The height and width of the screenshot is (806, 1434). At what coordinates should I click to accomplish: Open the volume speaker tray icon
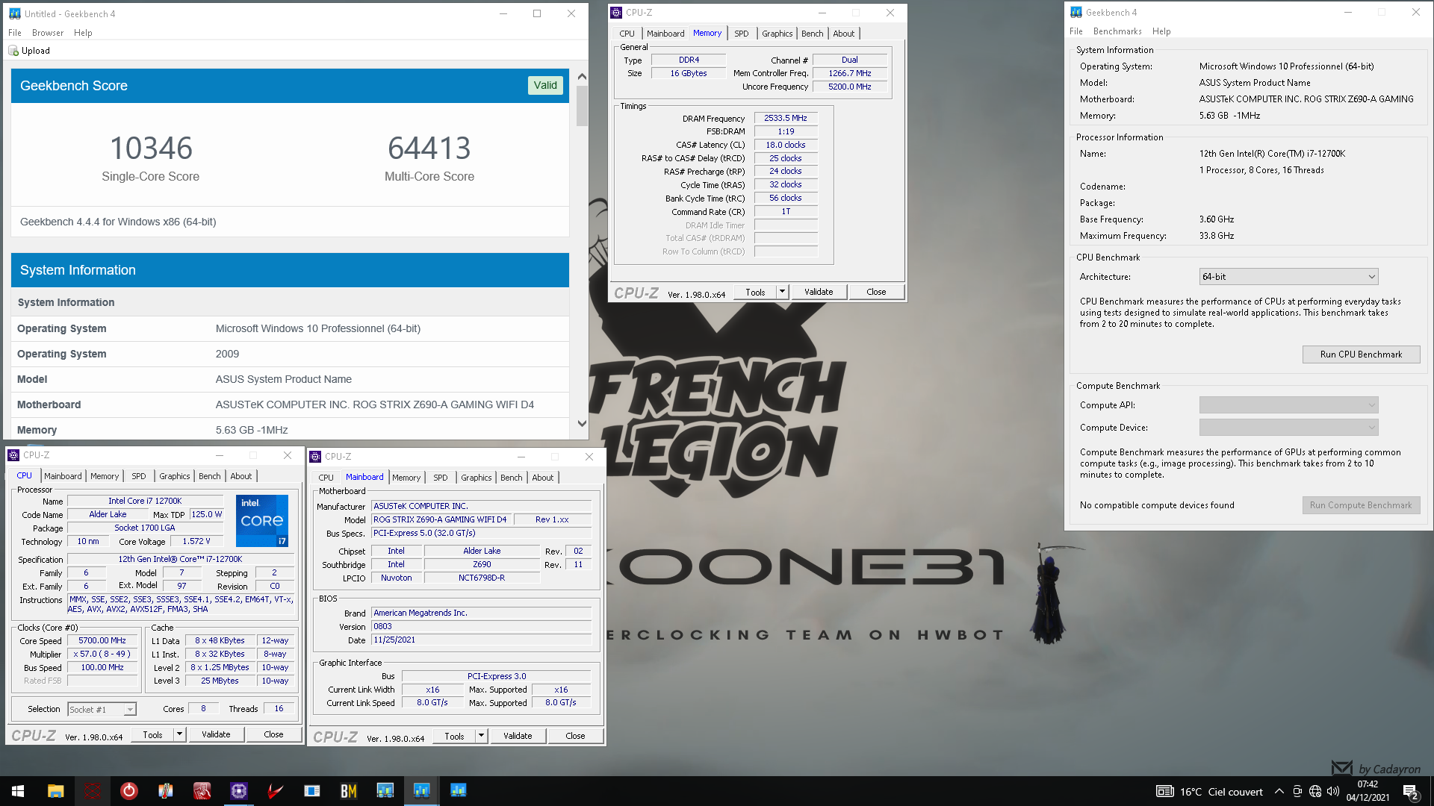click(1333, 791)
